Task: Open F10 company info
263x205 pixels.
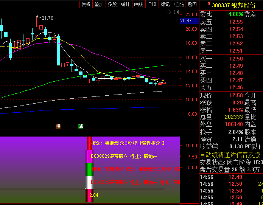Action: point(152,4)
